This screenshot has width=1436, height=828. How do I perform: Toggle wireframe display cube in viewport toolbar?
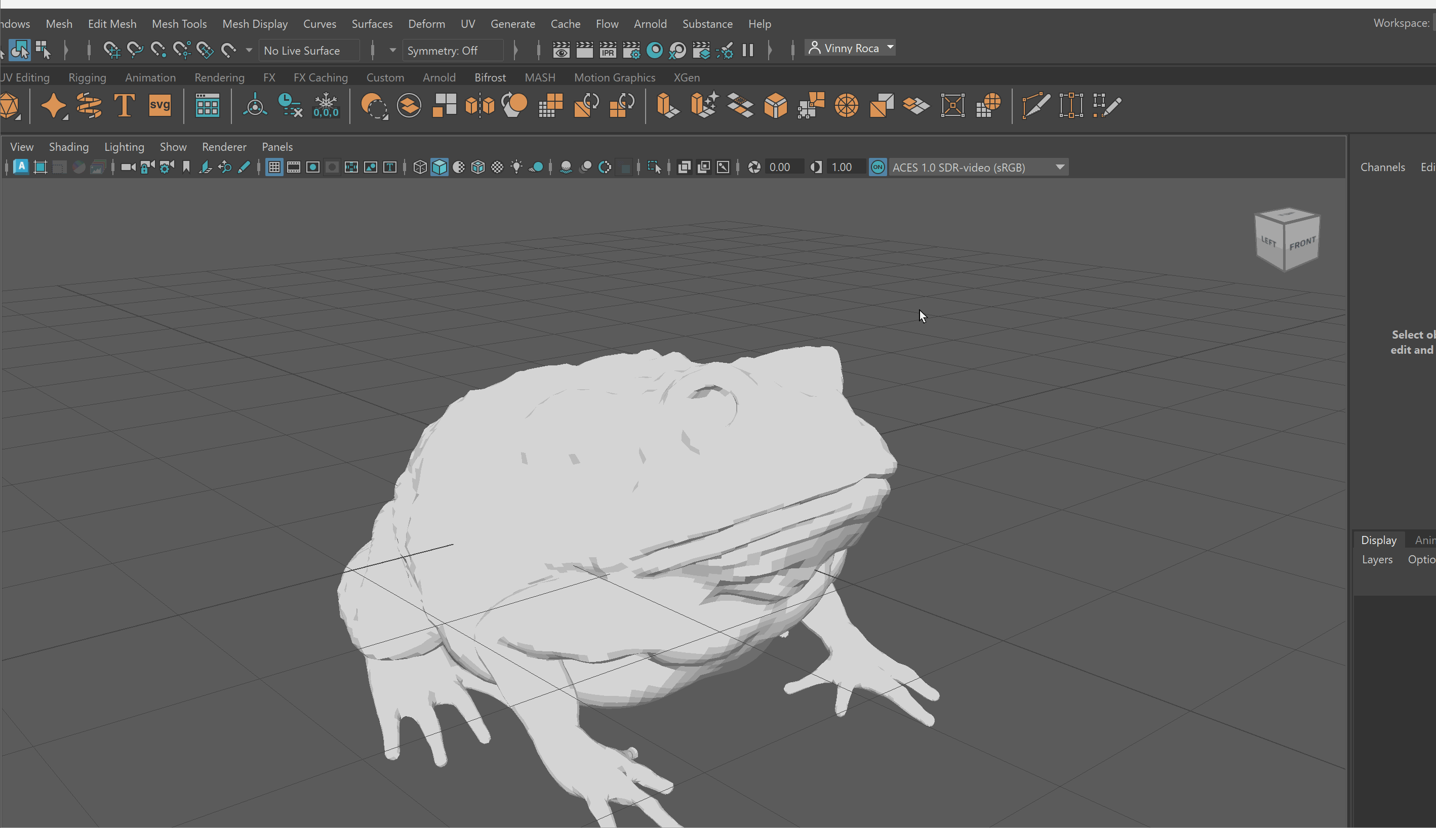(420, 167)
